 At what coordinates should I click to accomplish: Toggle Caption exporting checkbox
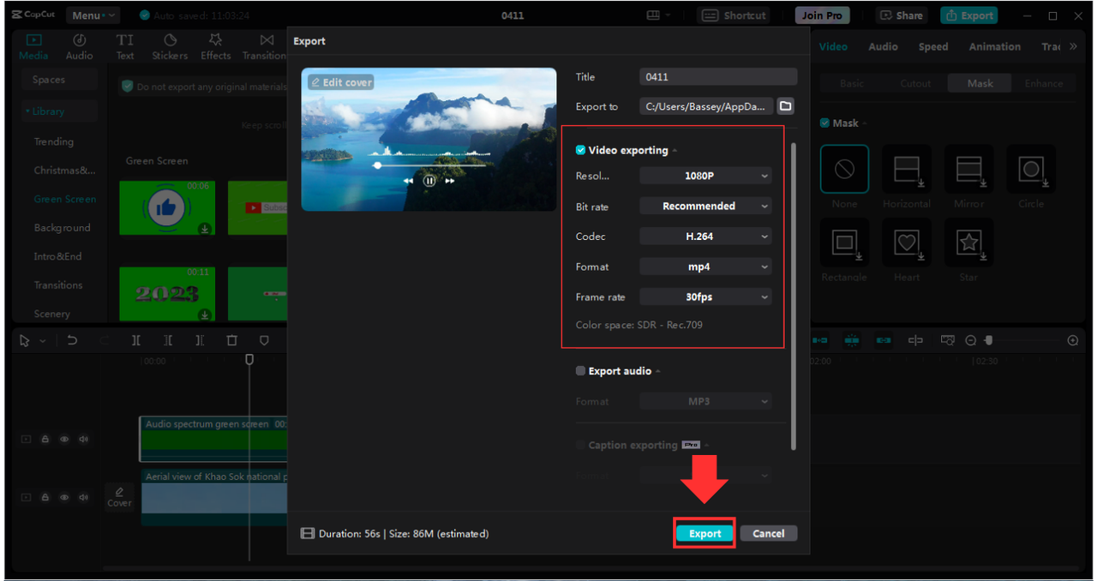tap(580, 445)
